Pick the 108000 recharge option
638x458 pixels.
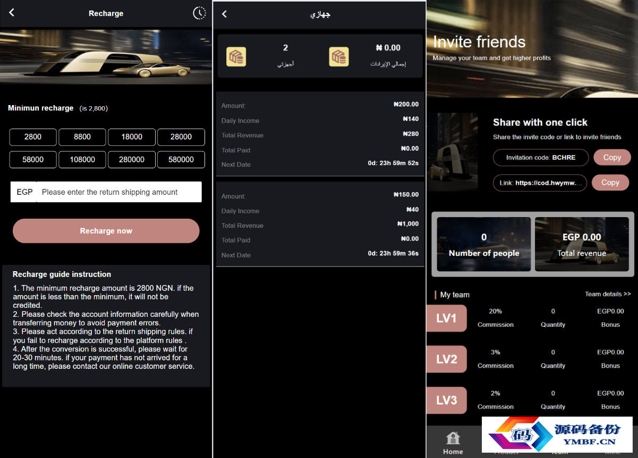82,160
